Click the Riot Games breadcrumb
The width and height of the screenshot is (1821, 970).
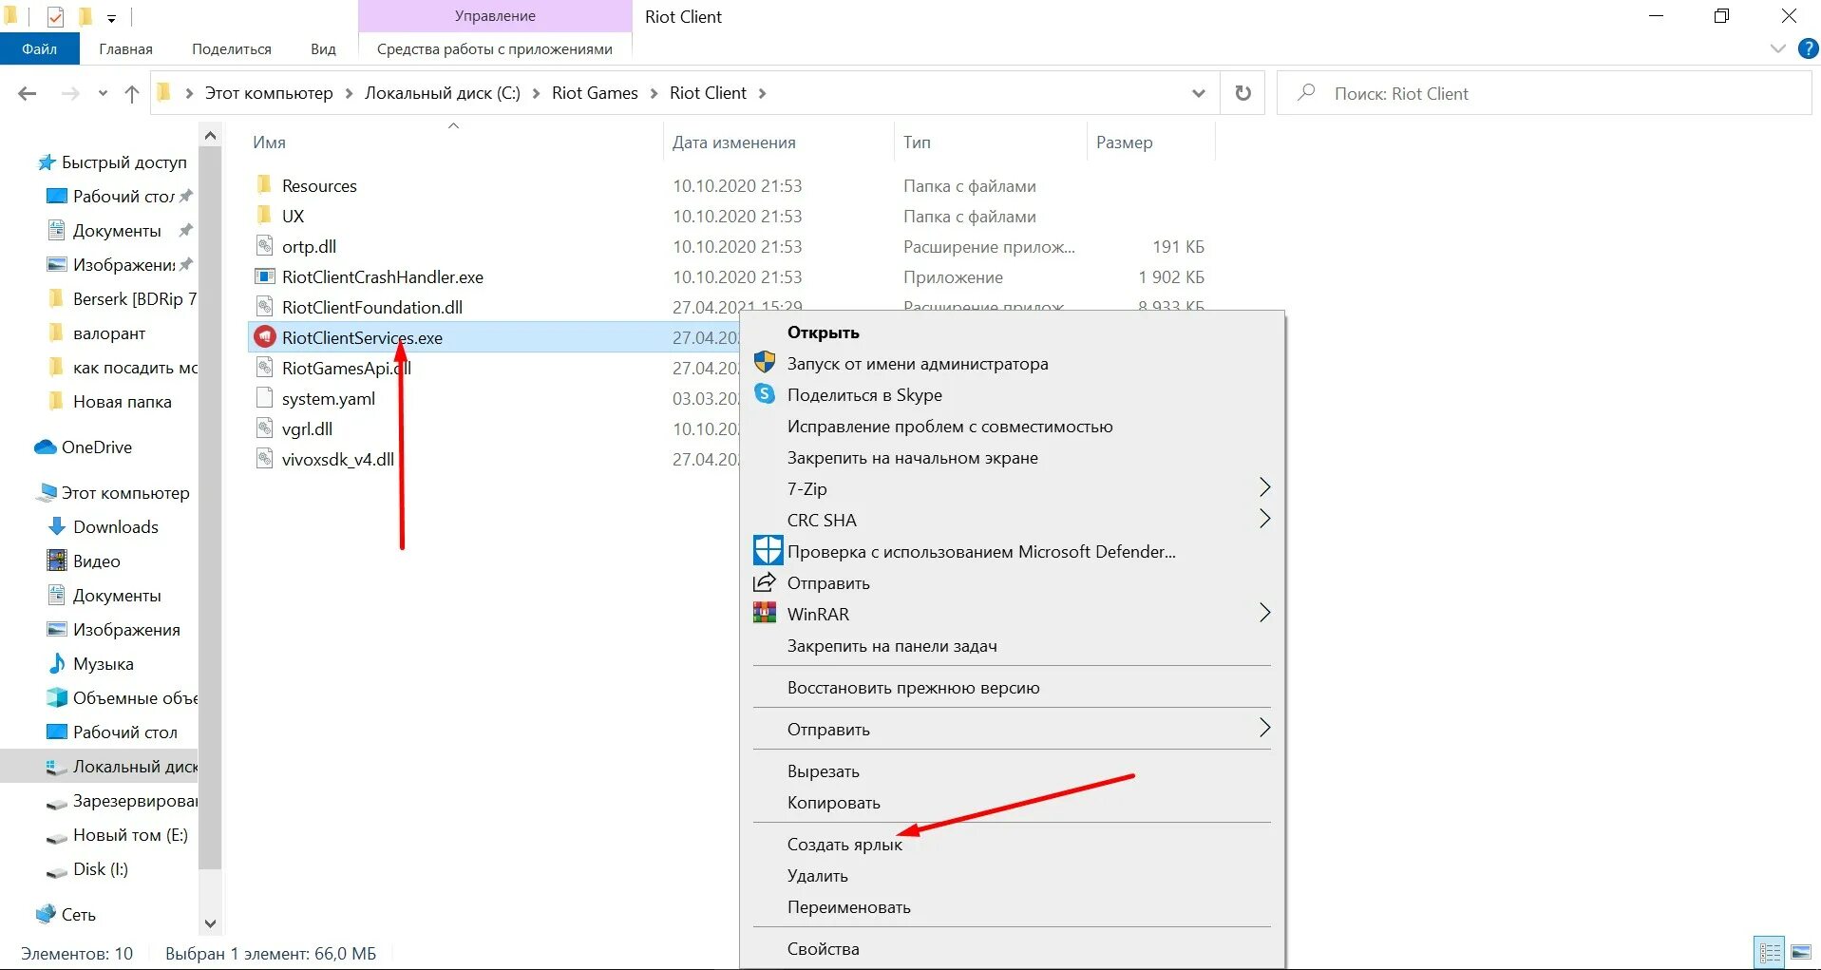coord(595,93)
